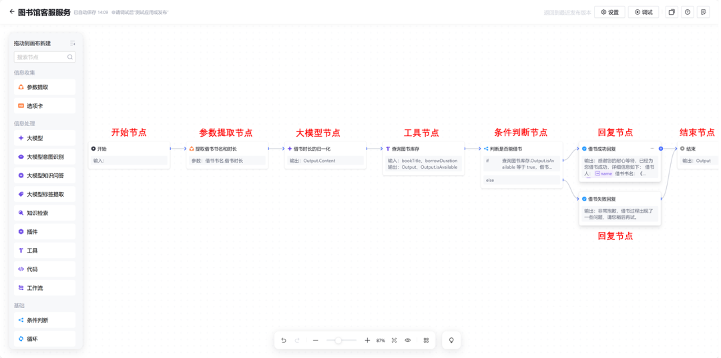Select the 大模型知识问答 sidebar node
The image size is (721, 358).
coord(45,175)
